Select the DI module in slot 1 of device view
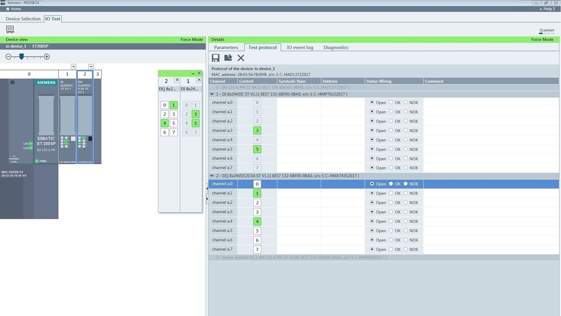 pos(68,121)
